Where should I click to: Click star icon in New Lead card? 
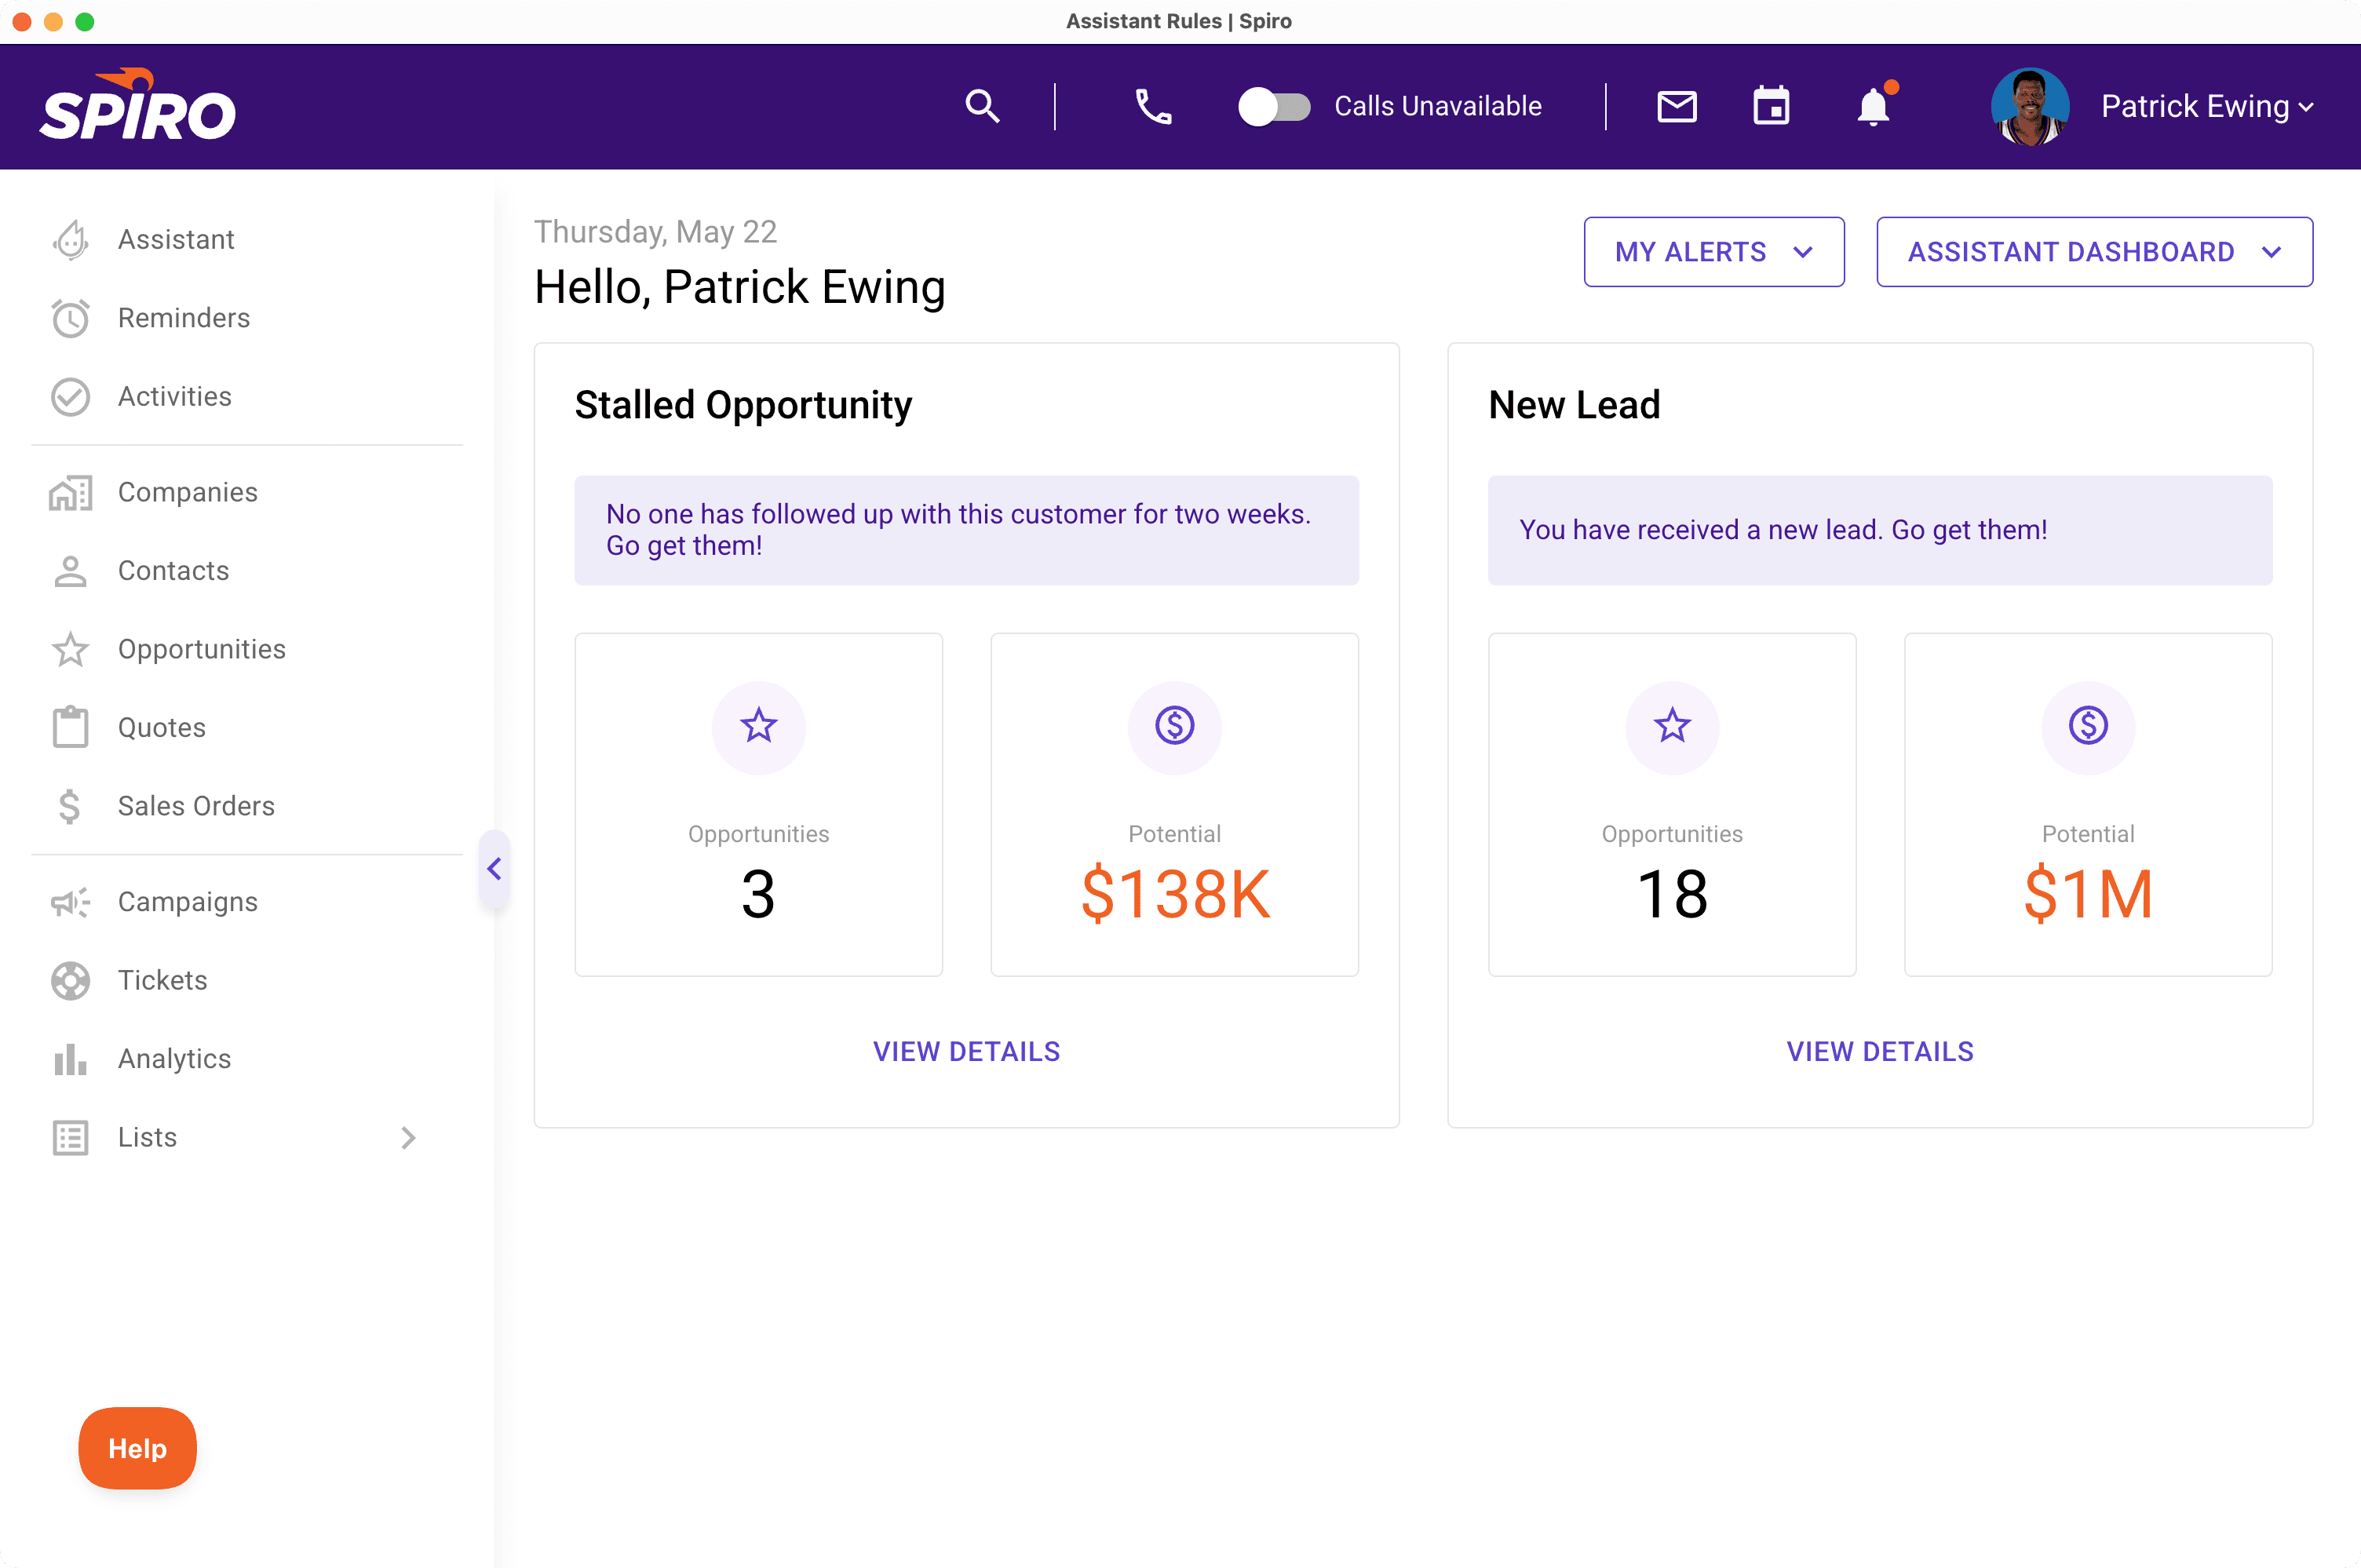[1673, 727]
